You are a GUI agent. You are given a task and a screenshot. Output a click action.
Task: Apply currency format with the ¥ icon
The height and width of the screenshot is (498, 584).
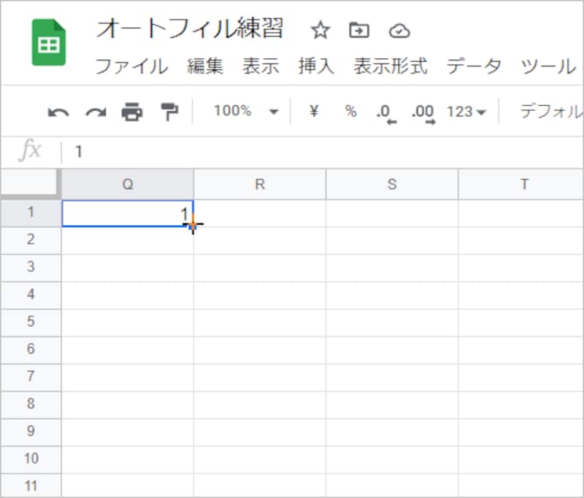coord(313,110)
